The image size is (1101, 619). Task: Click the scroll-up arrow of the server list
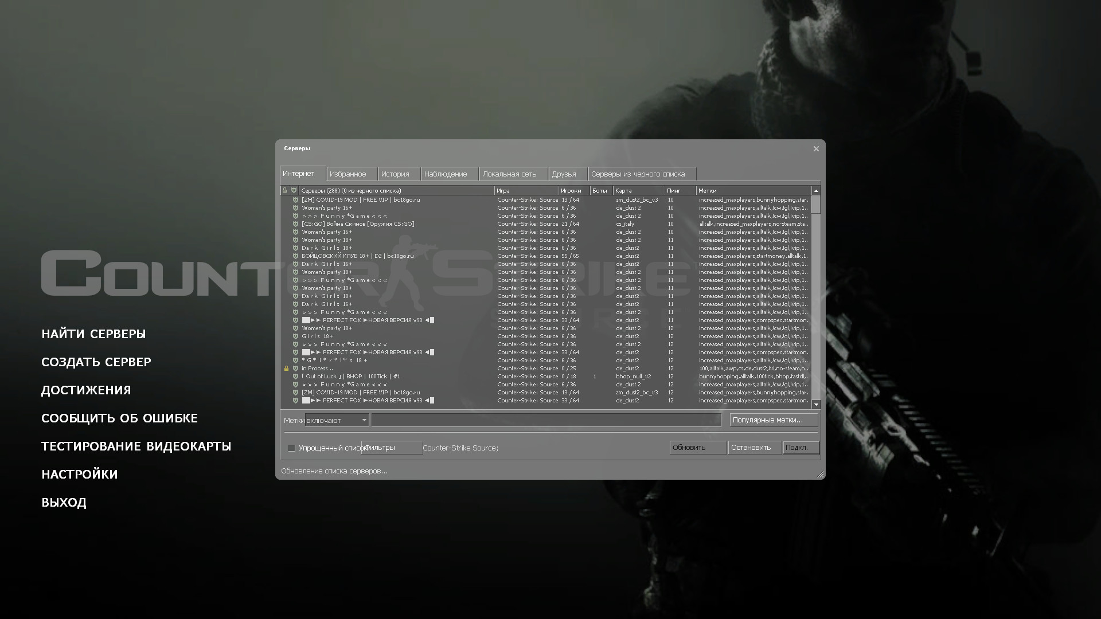coord(816,191)
